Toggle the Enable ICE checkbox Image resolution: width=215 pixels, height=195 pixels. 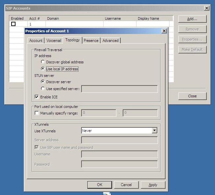pyautogui.click(x=37, y=97)
